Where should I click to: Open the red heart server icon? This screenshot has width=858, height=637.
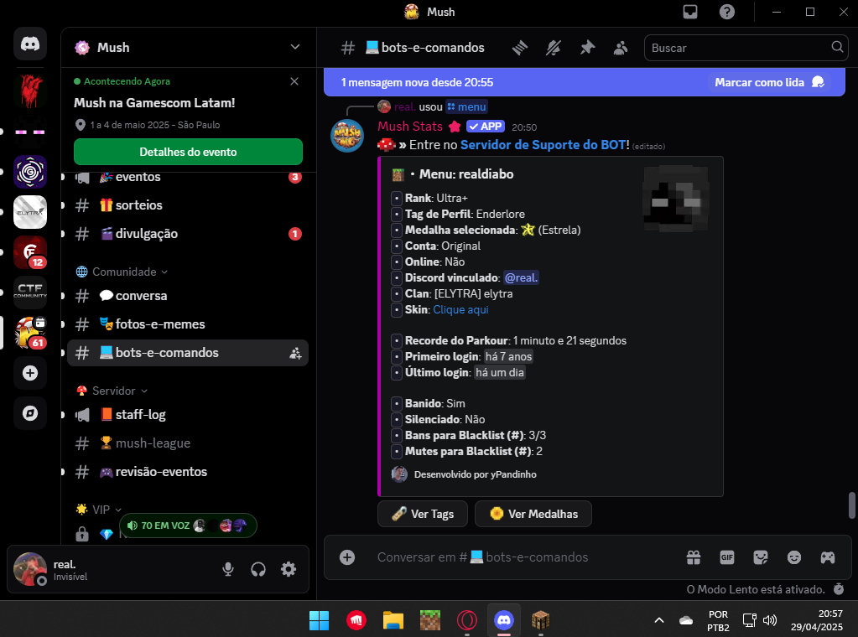(30, 91)
